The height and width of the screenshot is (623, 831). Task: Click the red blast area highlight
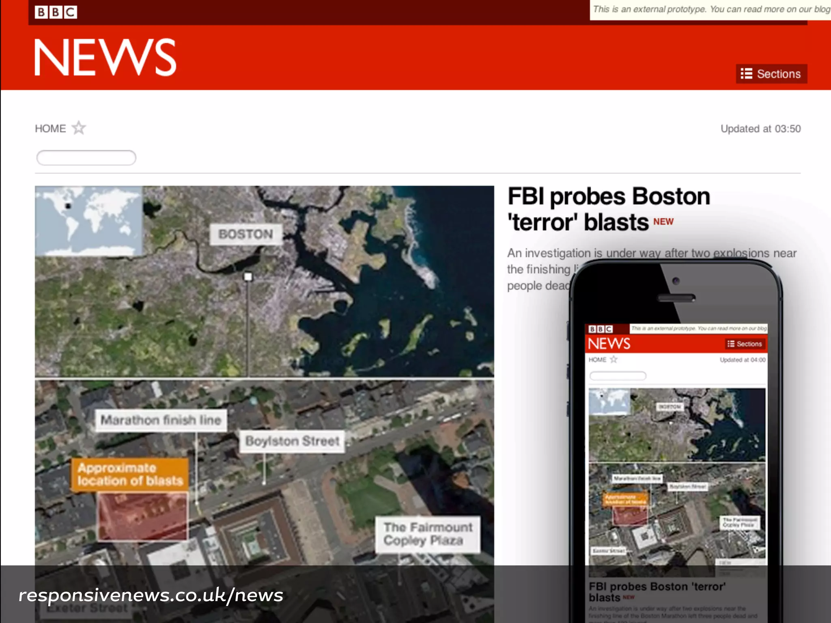(143, 516)
